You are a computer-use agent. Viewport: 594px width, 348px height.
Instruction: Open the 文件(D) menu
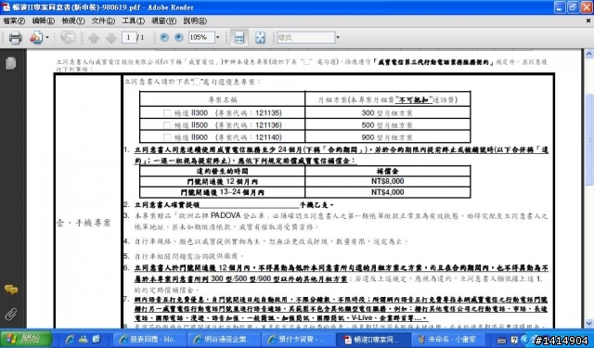point(103,20)
